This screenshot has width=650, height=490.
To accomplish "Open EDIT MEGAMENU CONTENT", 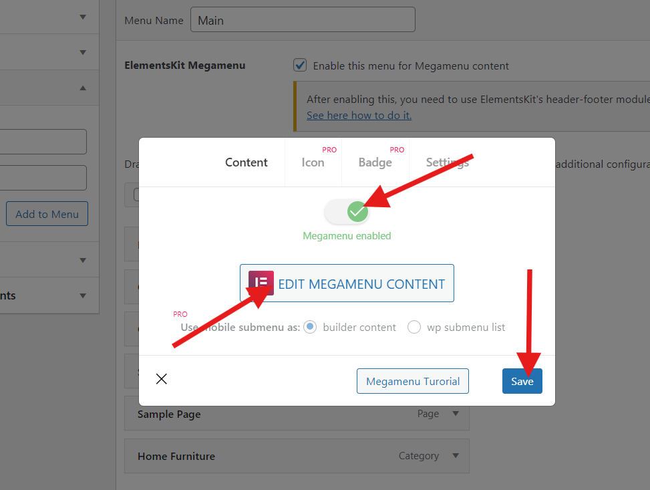I will point(347,283).
